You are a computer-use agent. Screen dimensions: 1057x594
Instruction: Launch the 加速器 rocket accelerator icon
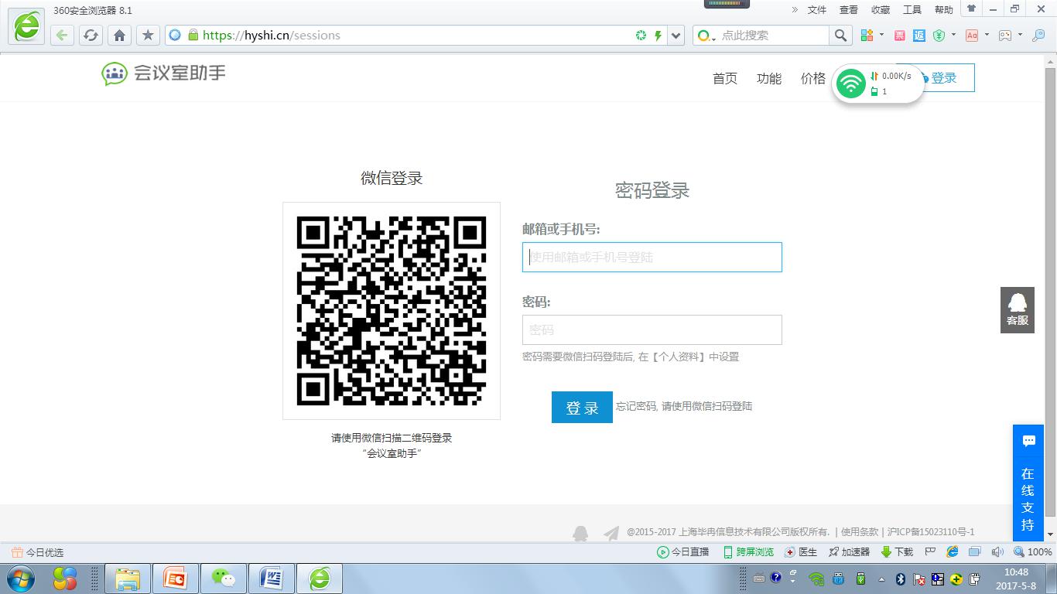click(850, 552)
